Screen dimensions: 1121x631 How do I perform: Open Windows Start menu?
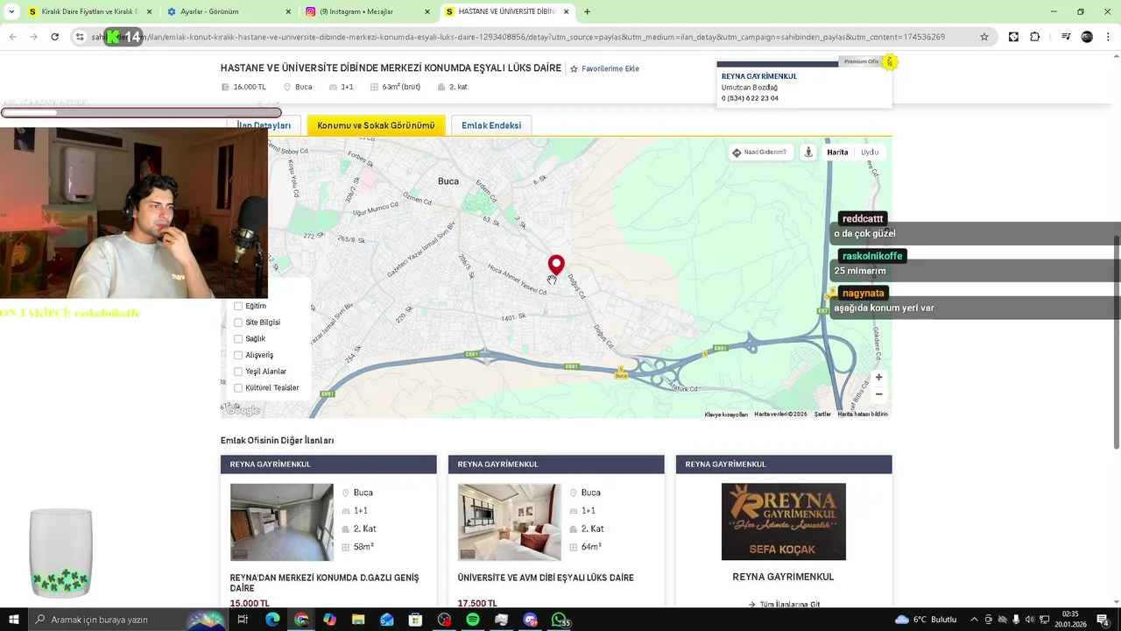13,620
